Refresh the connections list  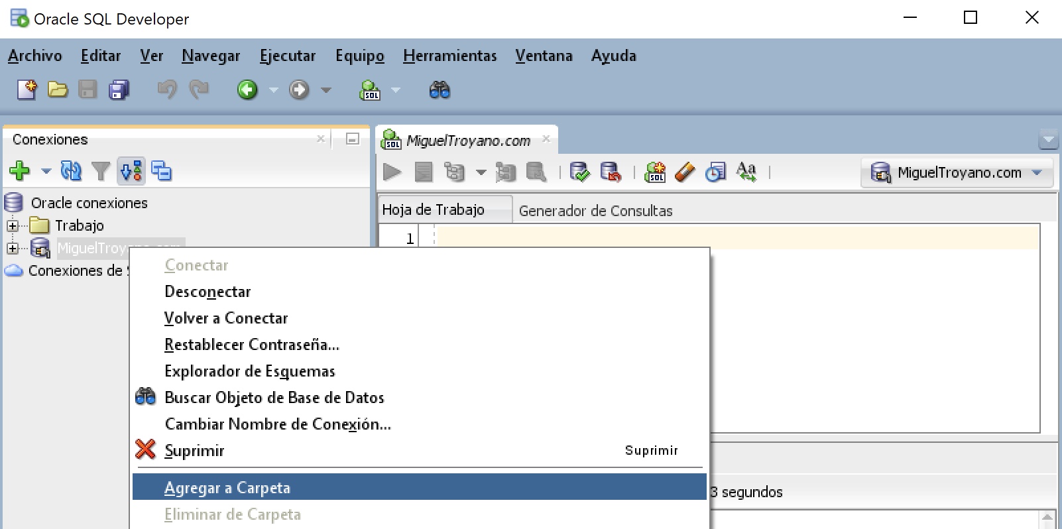tap(71, 171)
